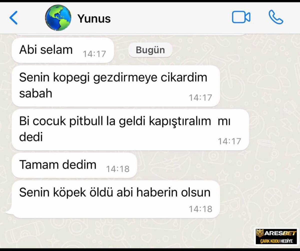The width and height of the screenshot is (300, 251).
Task: Tap the blue back arrow
Action: pyautogui.click(x=13, y=18)
